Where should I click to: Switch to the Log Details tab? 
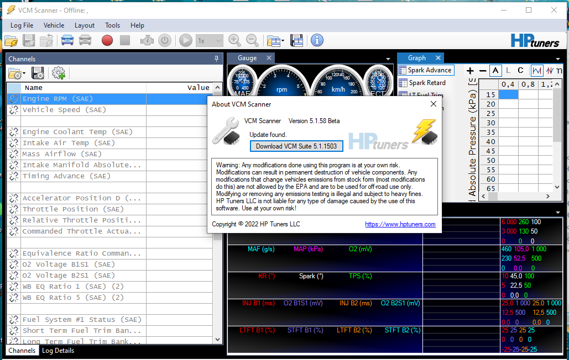(58, 351)
